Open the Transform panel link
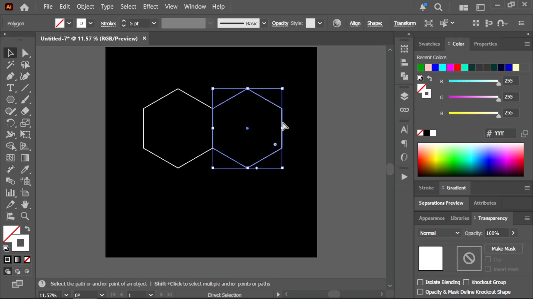Image resolution: width=533 pixels, height=299 pixels. coord(405,23)
